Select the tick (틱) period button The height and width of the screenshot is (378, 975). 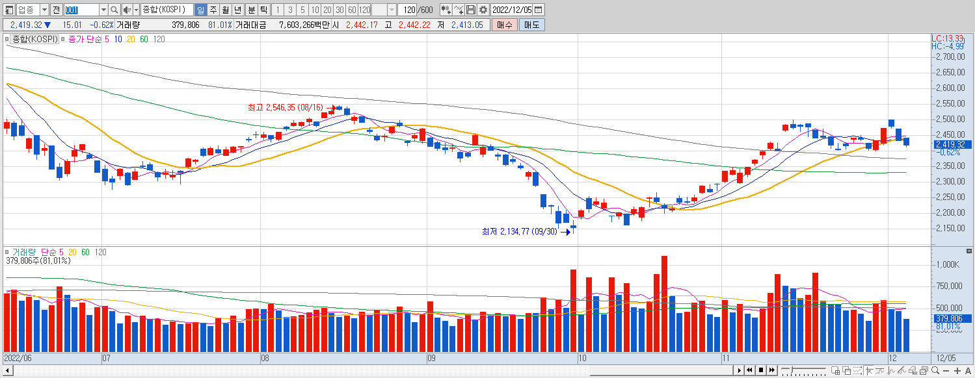pos(263,10)
